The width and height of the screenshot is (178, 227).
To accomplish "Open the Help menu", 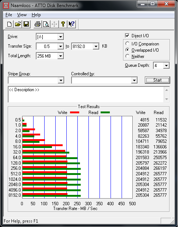I will [x=36, y=15].
